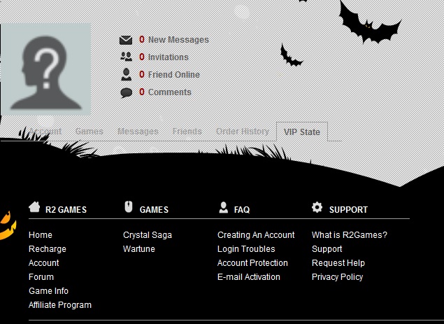Open the Affiliate Program link
The height and width of the screenshot is (324, 444).
(60, 305)
